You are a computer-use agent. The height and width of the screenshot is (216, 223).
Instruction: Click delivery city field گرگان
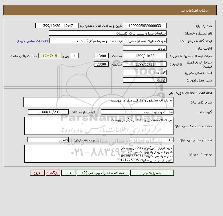coord(145,80)
